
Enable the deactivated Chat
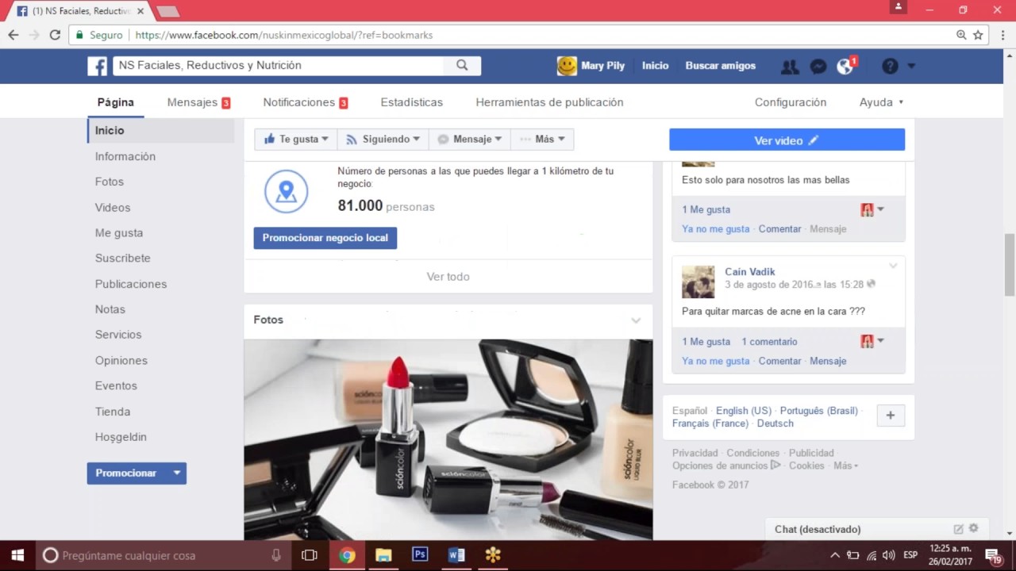point(817,529)
